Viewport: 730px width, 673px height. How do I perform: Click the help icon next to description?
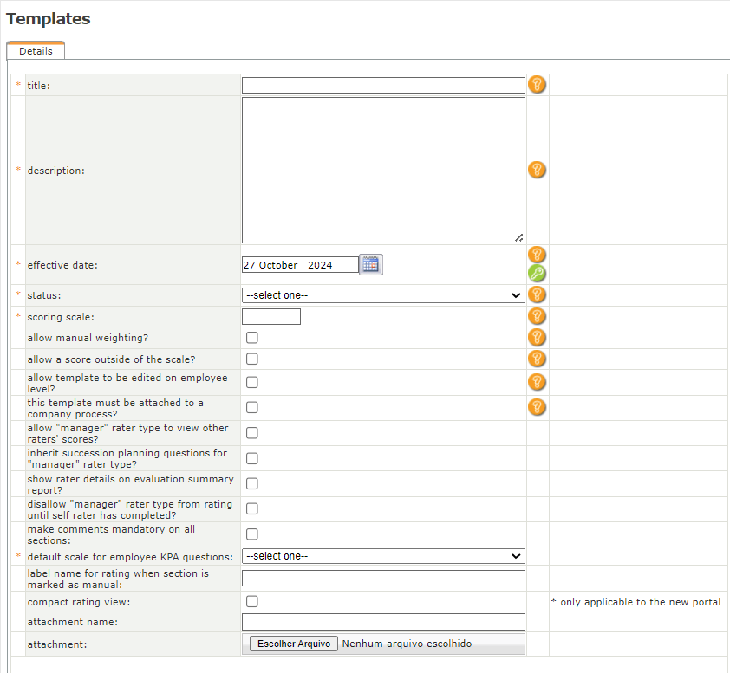coord(538,170)
